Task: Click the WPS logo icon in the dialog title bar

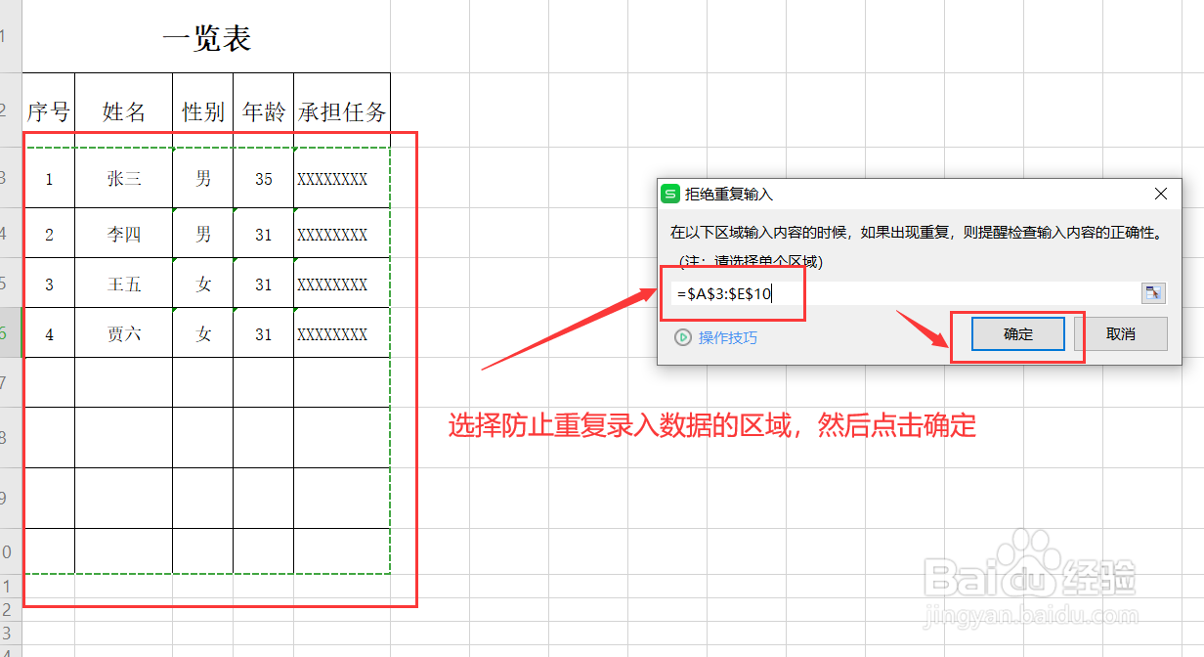Action: [668, 194]
